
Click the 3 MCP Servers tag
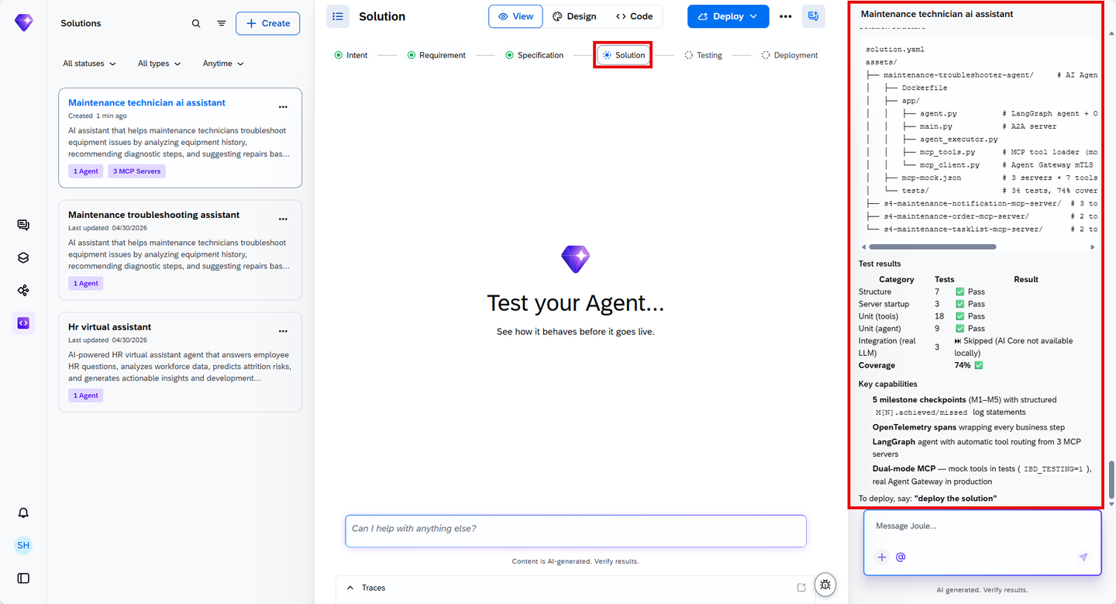[137, 171]
